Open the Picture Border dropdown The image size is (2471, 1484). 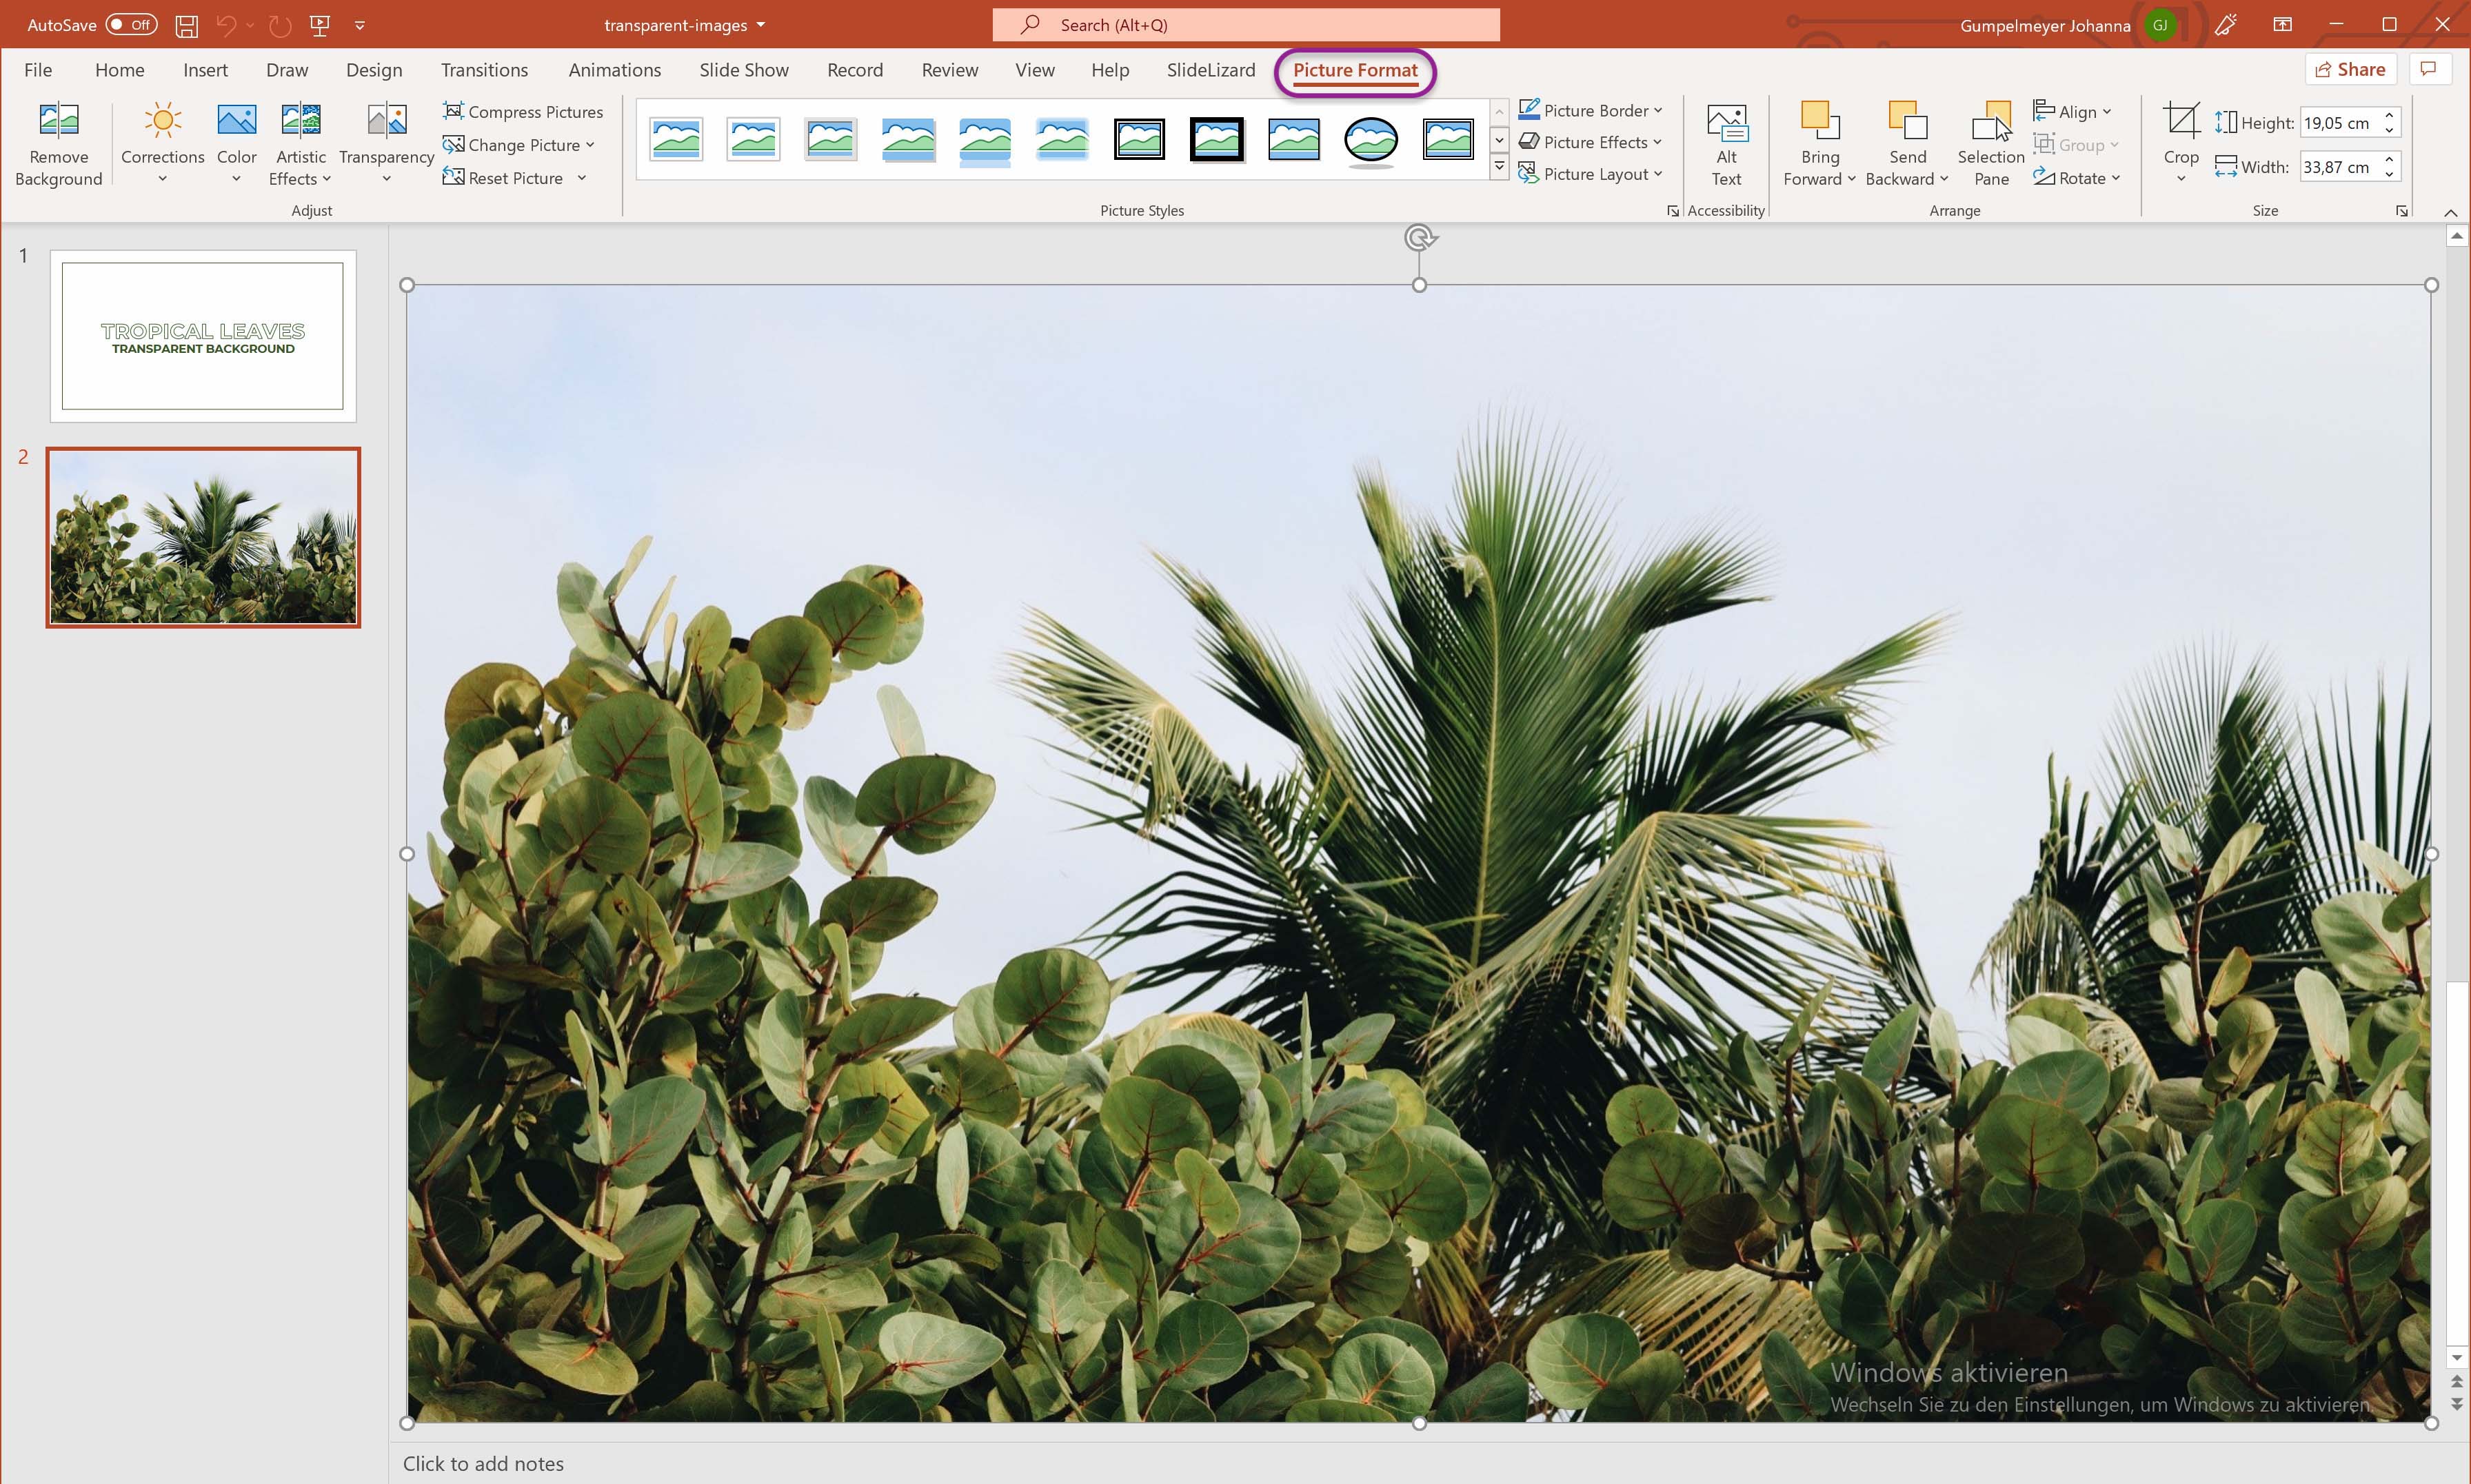coord(1659,111)
